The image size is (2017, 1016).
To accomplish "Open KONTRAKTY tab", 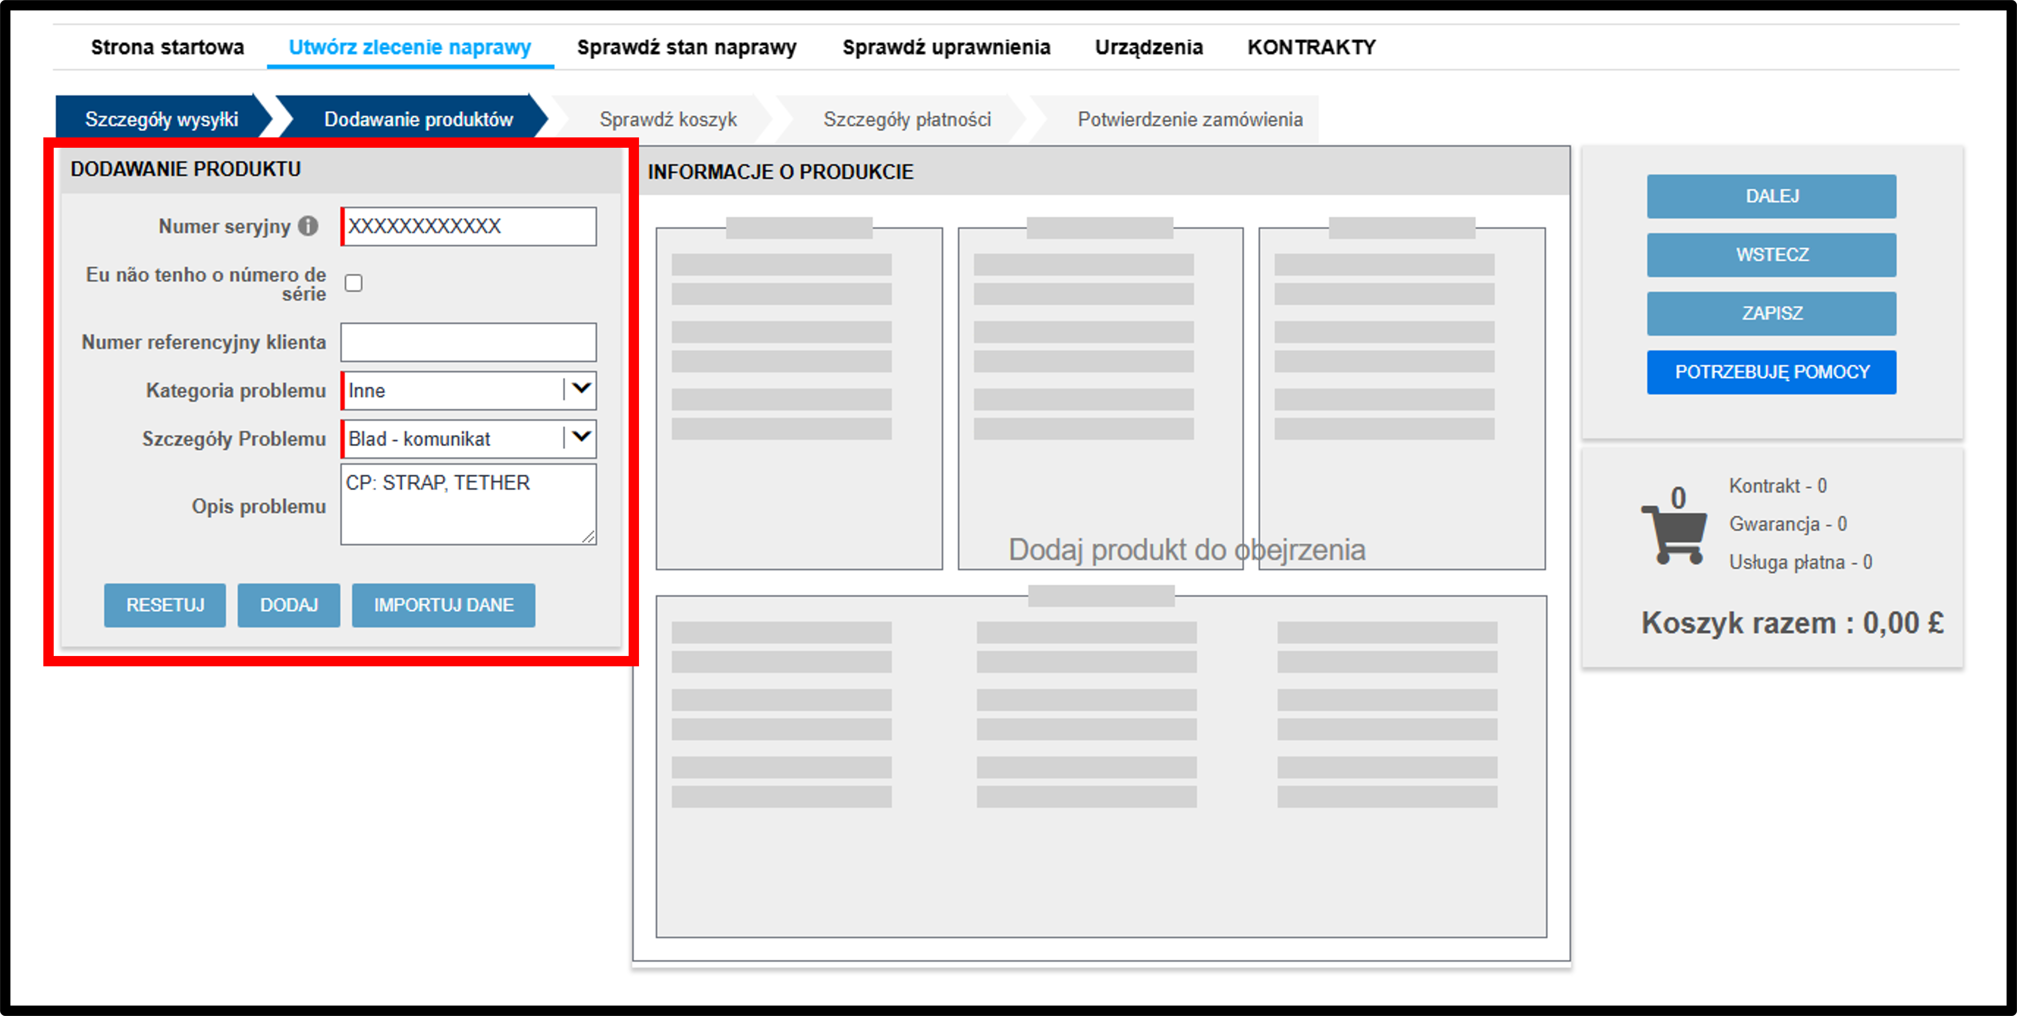I will pos(1311,48).
